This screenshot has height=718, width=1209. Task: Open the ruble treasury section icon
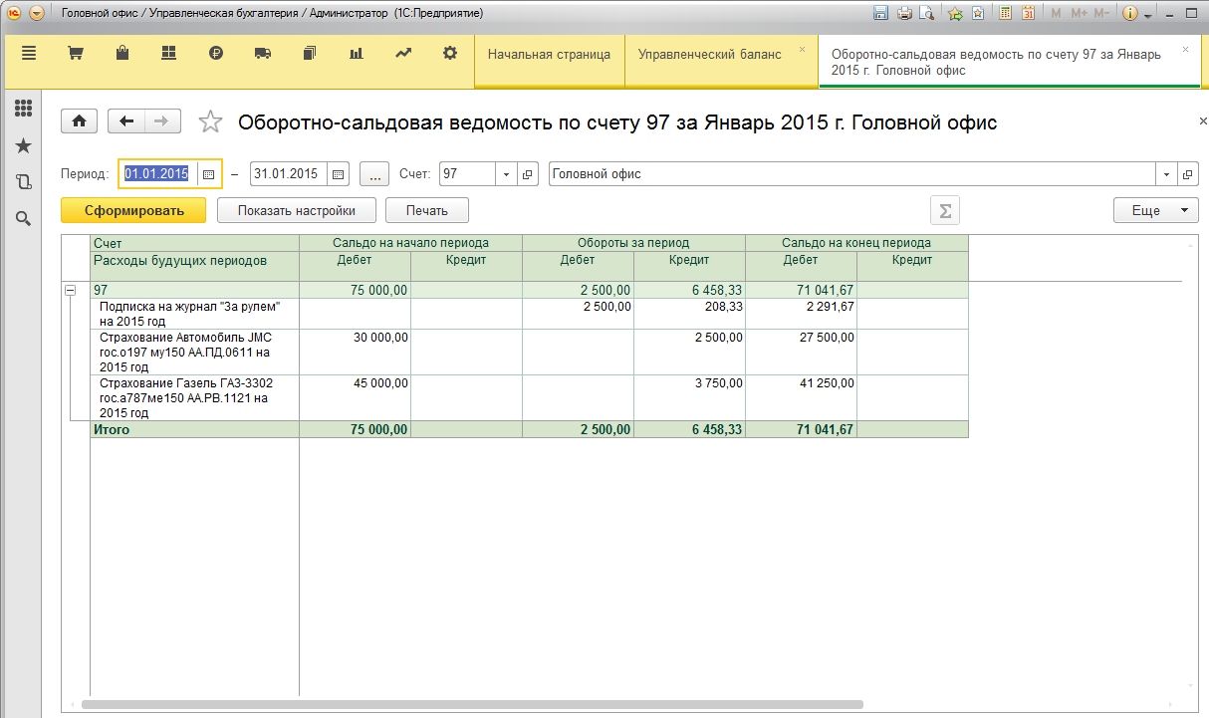(216, 53)
